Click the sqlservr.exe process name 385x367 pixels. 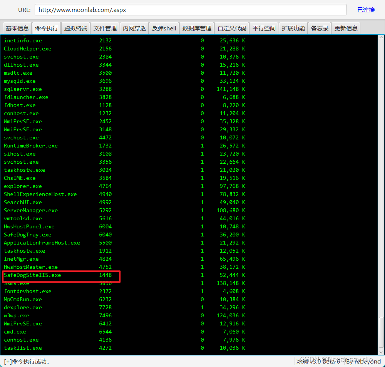[x=23, y=89]
